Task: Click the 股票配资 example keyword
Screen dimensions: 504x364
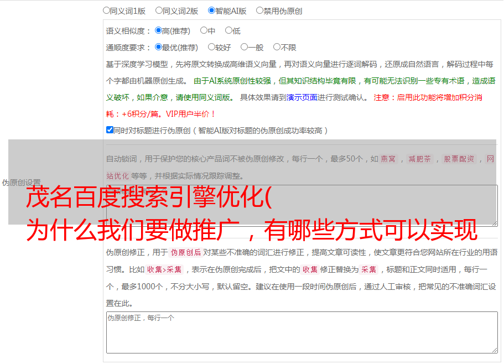Action: point(459,159)
